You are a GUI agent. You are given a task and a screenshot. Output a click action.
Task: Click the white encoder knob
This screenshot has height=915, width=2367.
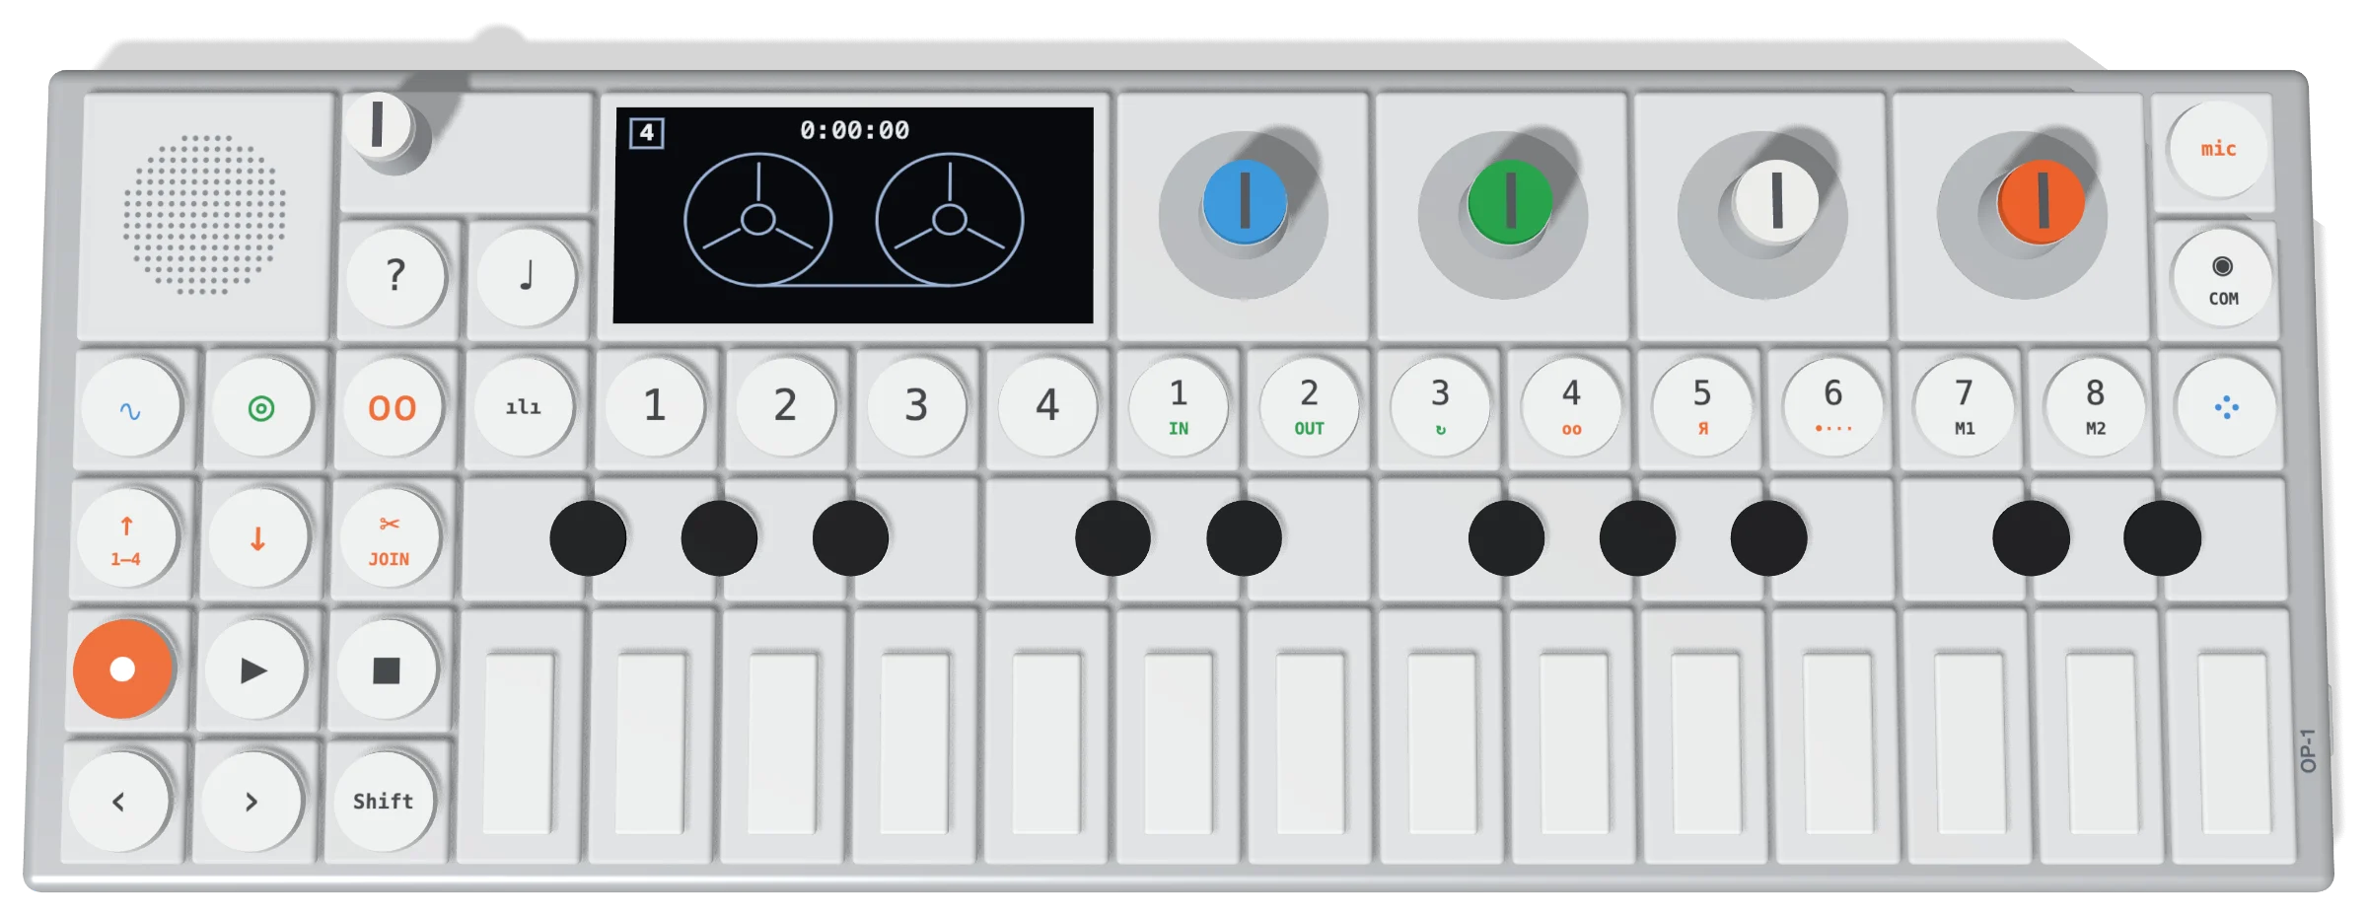pyautogui.click(x=1775, y=200)
